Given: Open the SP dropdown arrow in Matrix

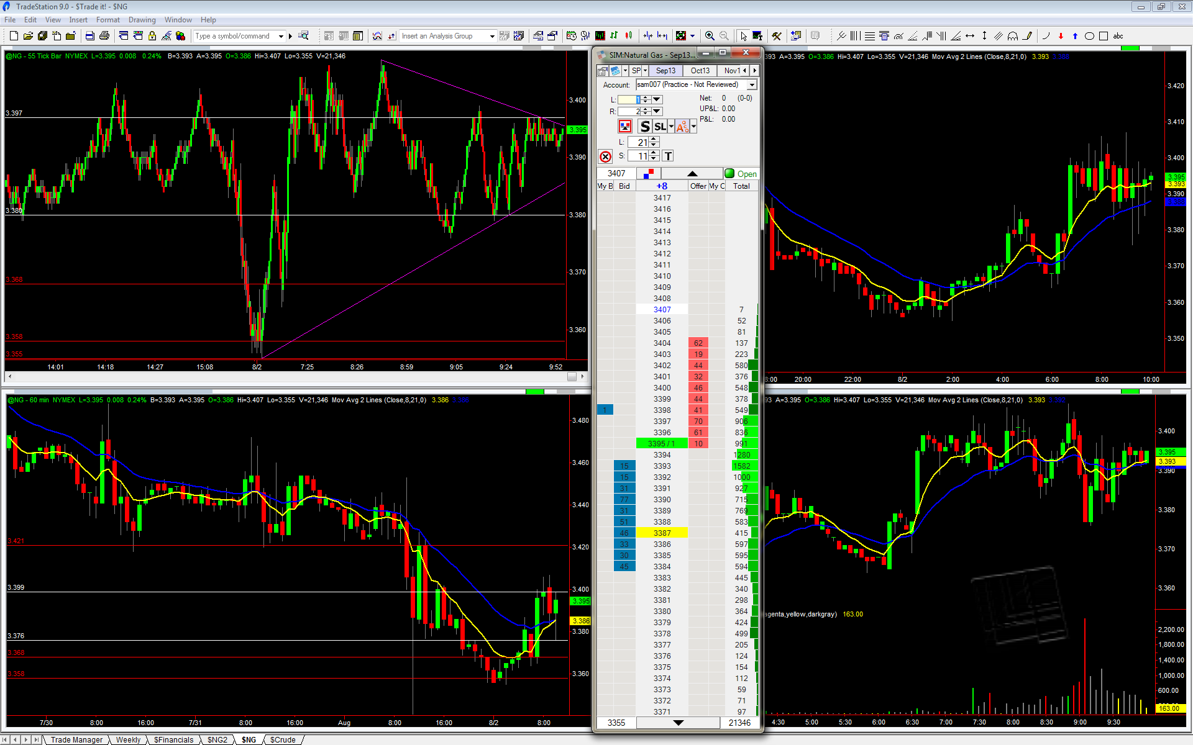Looking at the screenshot, I should click(x=645, y=70).
